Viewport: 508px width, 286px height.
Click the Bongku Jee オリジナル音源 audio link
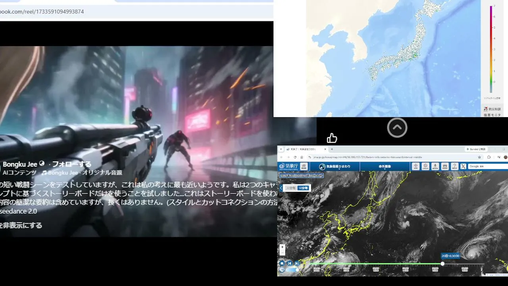[x=82, y=173]
